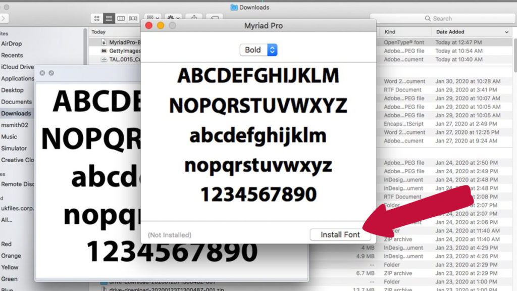Viewport: 517px width, 291px height.
Task: Click the "Today at 10:40 AM" date cell
Action: coord(458,60)
